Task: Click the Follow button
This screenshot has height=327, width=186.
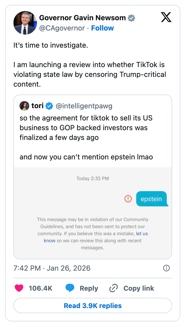Action: (103, 28)
